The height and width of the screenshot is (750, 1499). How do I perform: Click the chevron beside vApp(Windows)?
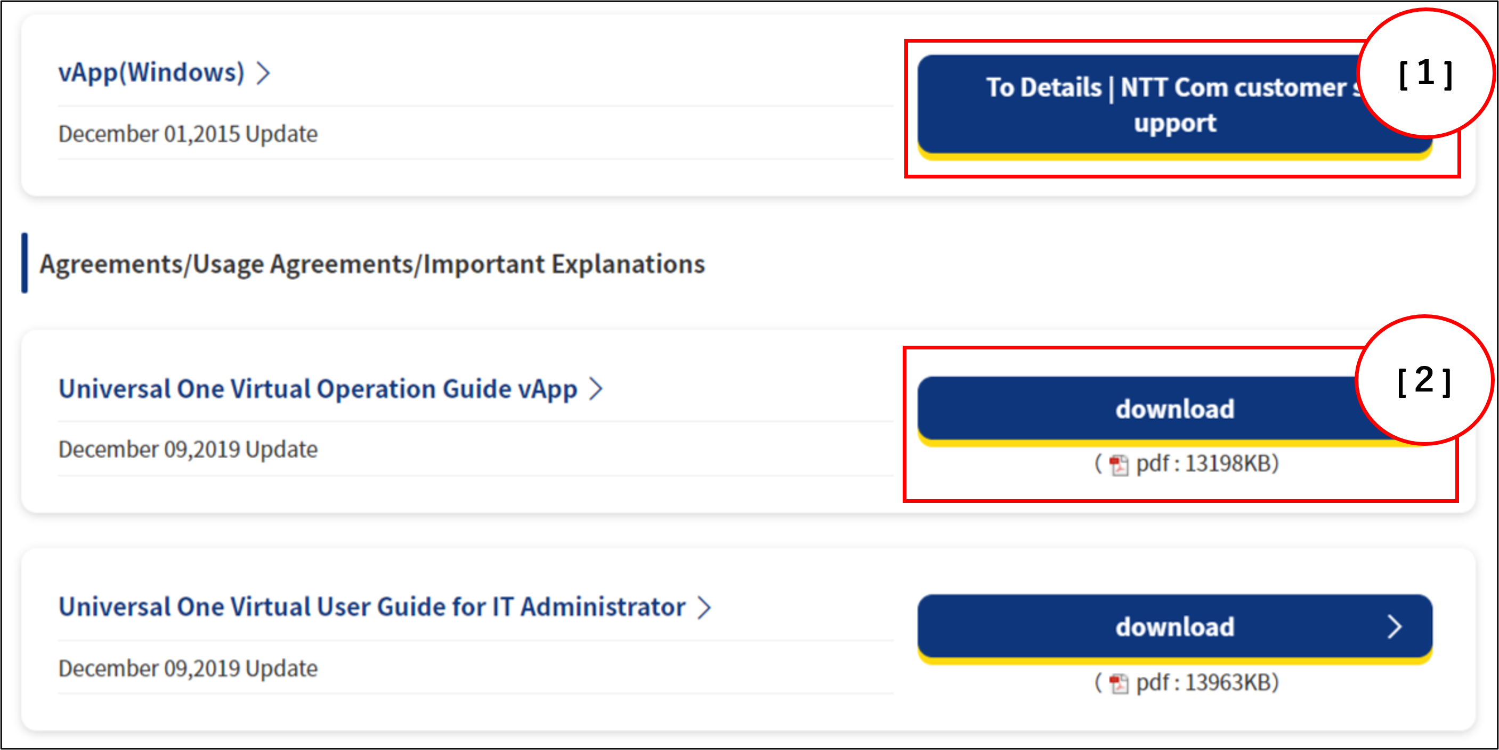[x=264, y=74]
